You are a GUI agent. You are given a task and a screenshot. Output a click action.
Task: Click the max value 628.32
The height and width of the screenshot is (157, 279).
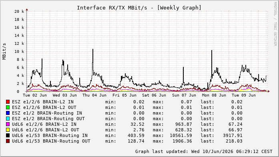184,130
